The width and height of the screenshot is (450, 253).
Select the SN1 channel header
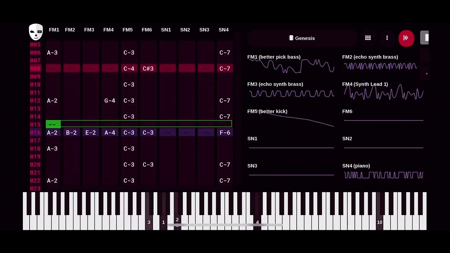(166, 30)
